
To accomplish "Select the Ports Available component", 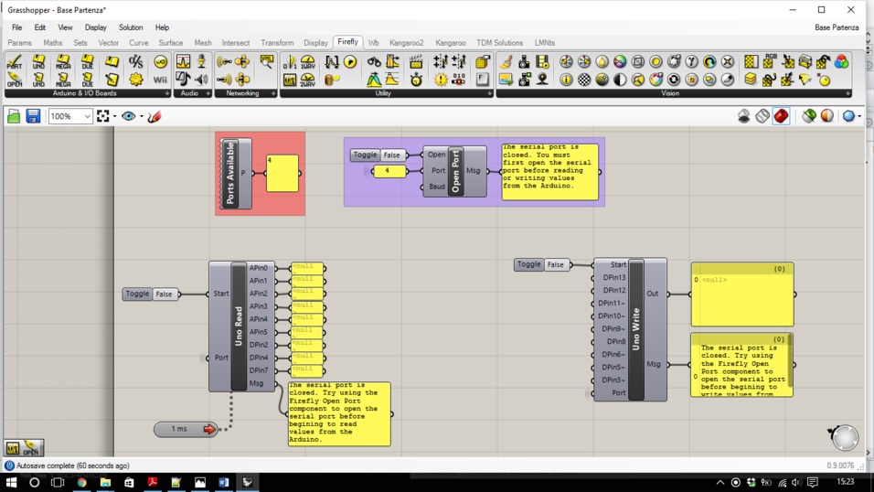I will (x=230, y=174).
